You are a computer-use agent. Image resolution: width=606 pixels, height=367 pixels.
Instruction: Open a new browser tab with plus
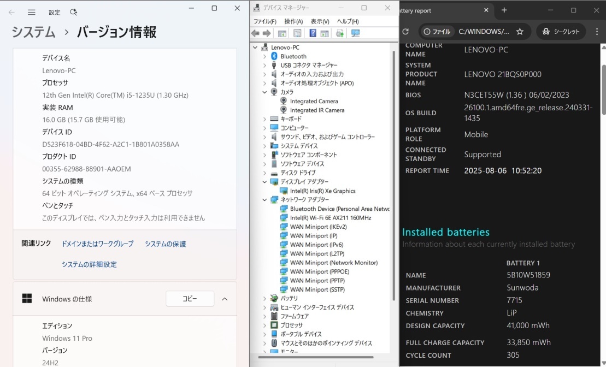point(504,10)
